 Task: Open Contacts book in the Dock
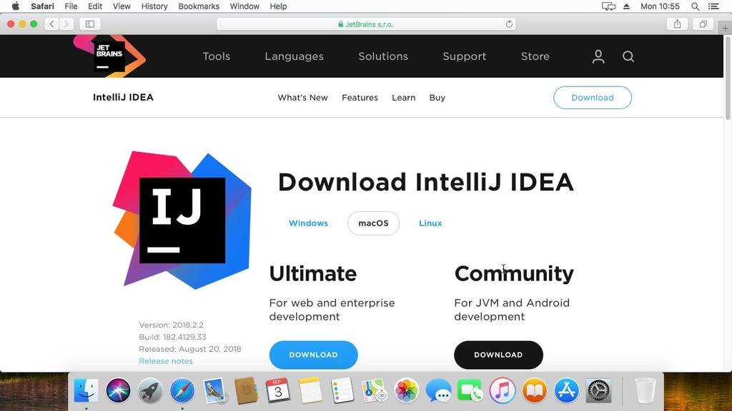pos(246,390)
